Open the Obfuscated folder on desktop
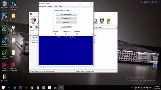The image size is (161, 90). [x=13, y=17]
